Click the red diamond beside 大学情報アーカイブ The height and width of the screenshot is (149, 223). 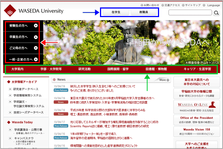(9, 82)
